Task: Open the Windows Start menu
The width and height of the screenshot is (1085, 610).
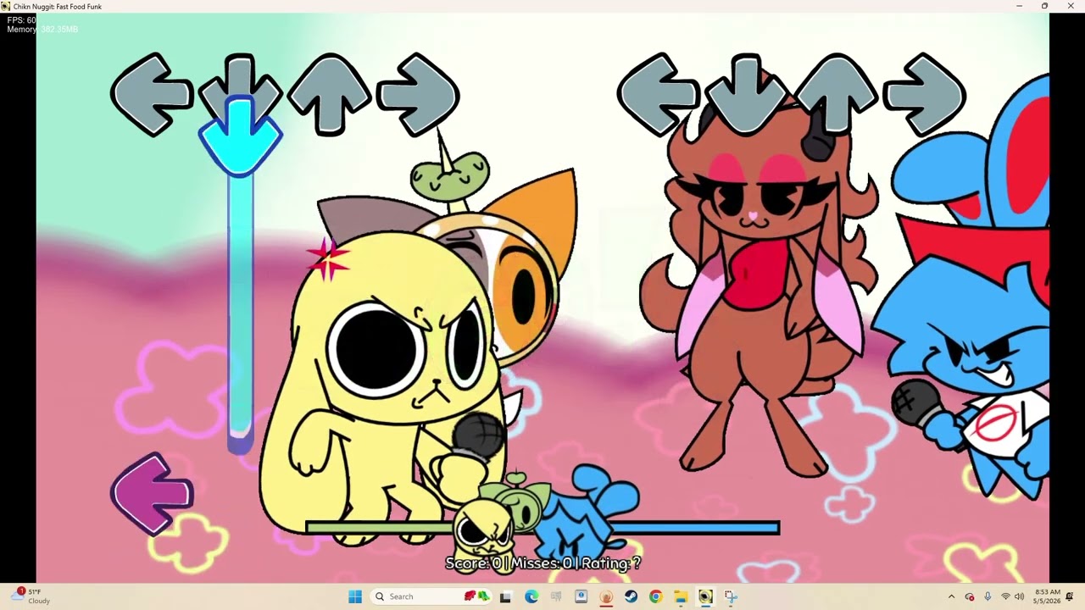Action: click(355, 596)
